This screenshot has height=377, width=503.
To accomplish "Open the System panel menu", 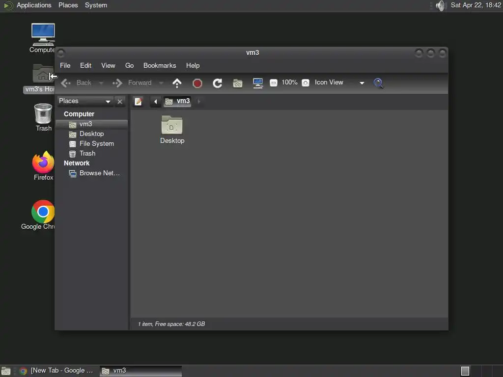I will pyautogui.click(x=96, y=5).
